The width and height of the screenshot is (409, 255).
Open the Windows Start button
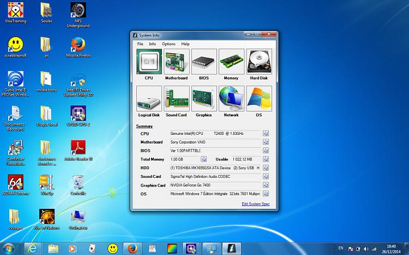9,249
